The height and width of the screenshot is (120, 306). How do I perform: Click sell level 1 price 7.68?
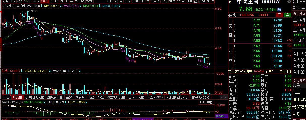click(256, 41)
